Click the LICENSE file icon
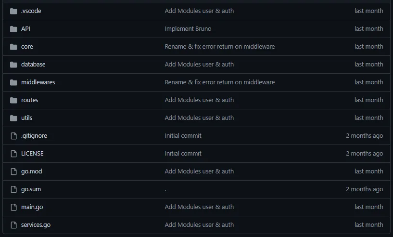Image resolution: width=393 pixels, height=237 pixels. pyautogui.click(x=13, y=154)
